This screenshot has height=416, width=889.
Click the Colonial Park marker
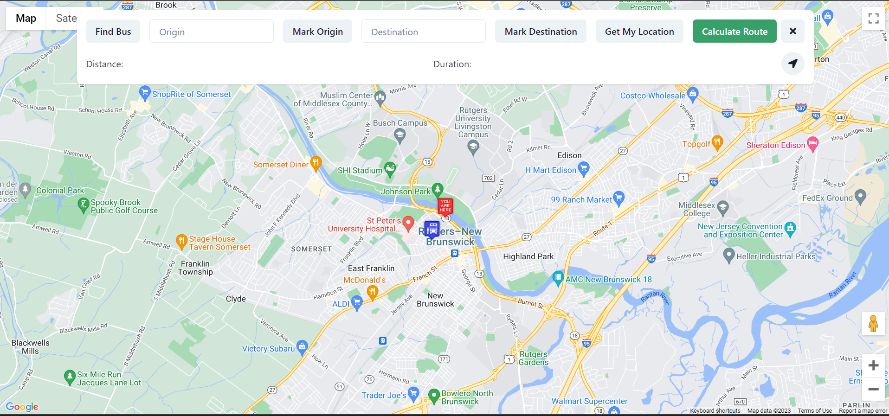tap(26, 189)
